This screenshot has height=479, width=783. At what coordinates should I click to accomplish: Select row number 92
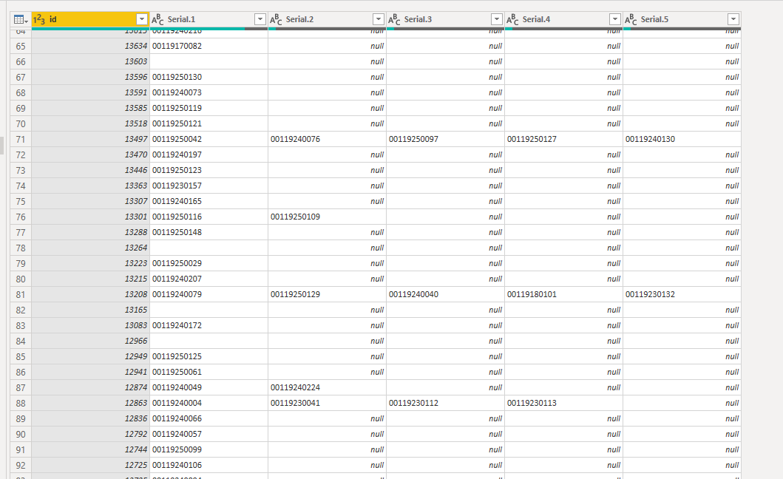tap(21, 465)
